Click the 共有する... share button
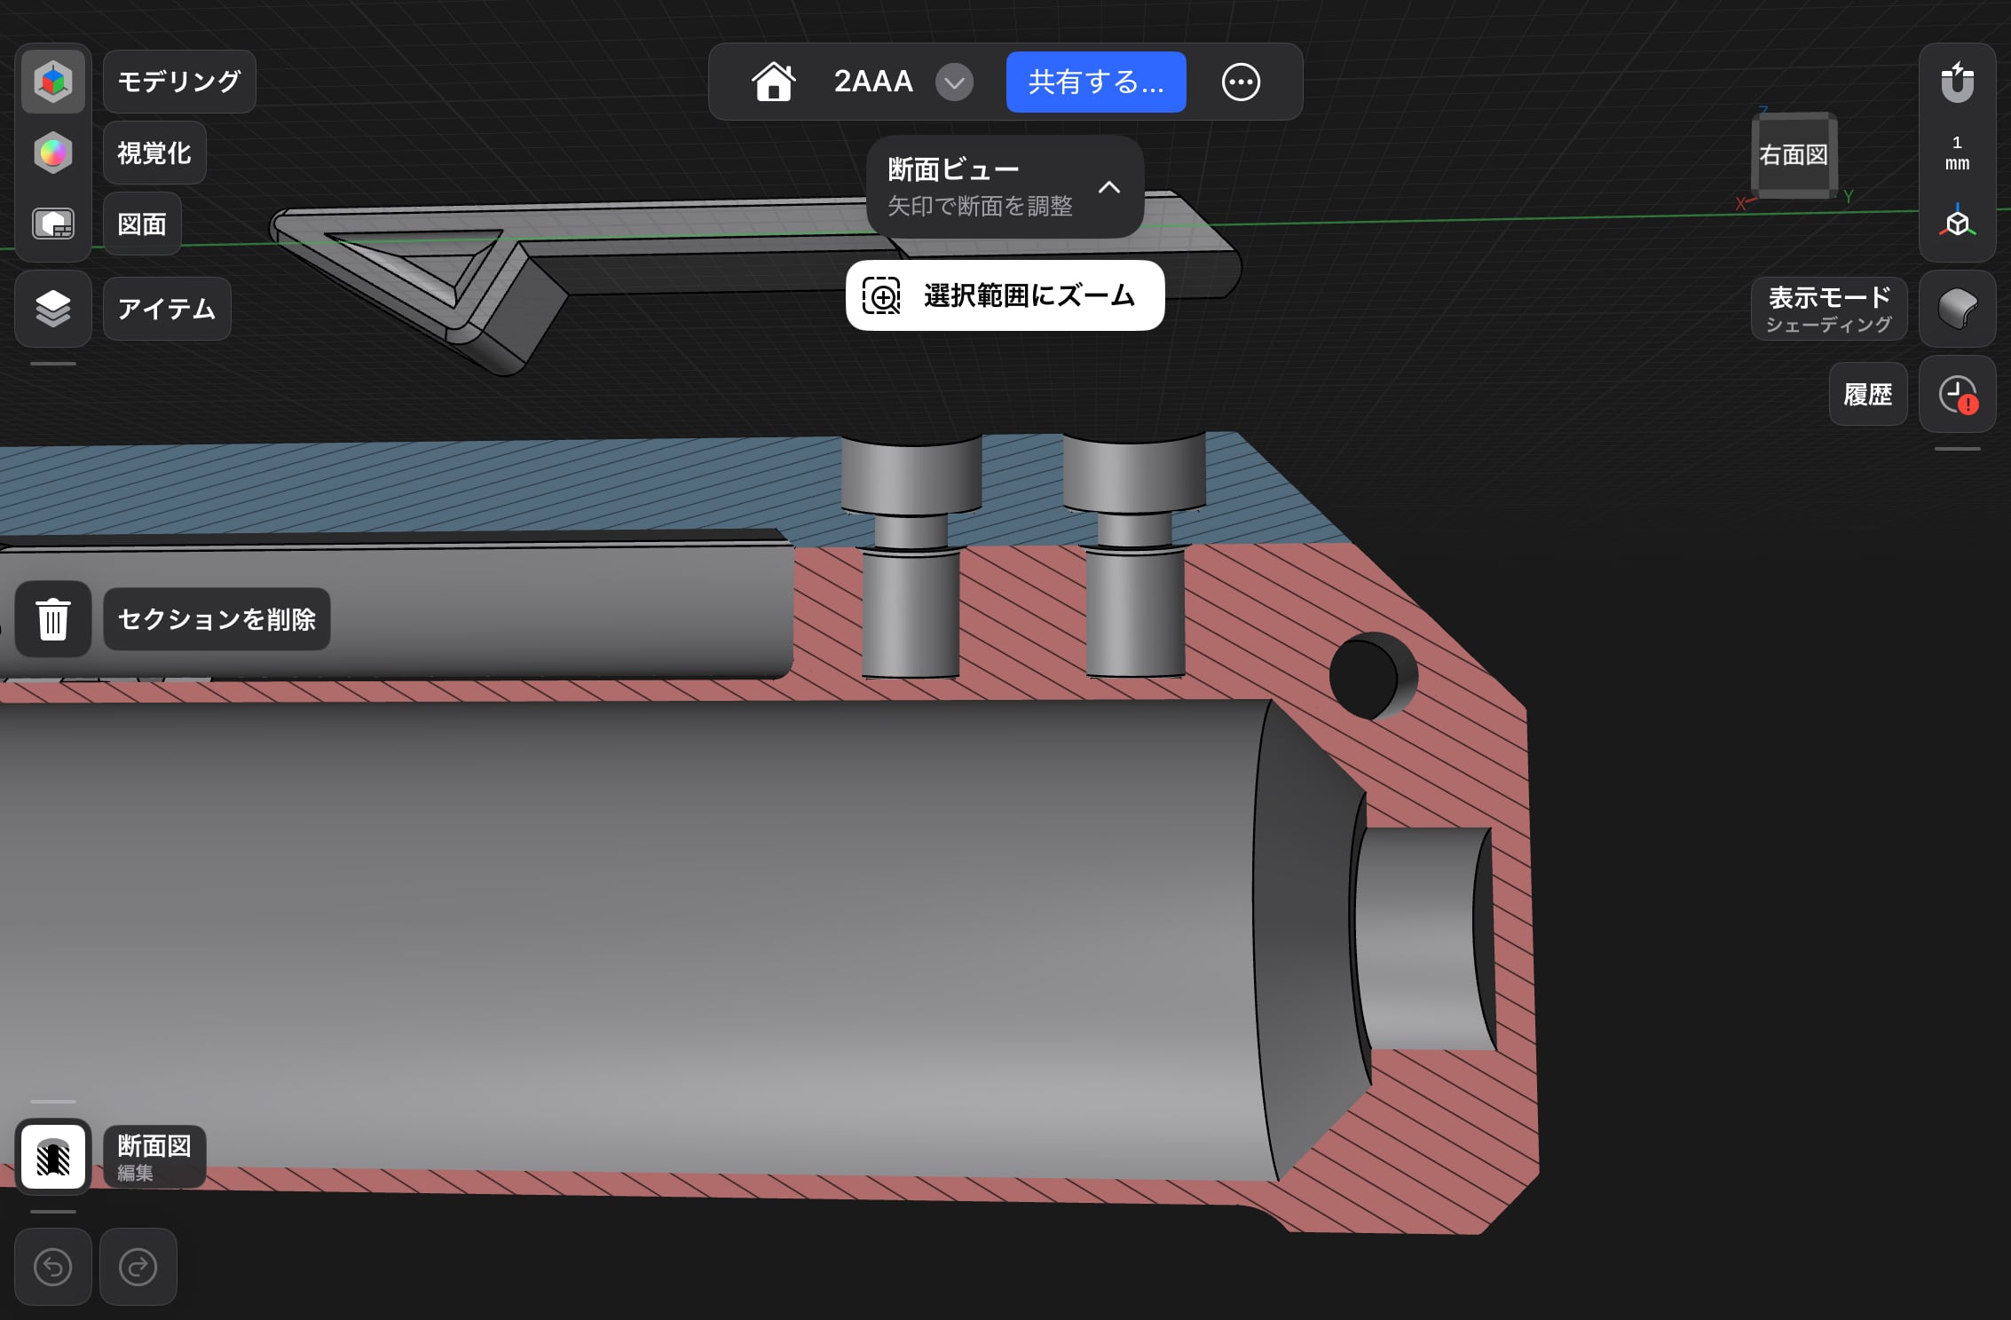Screen dimensions: 2011x1320 click(1096, 82)
